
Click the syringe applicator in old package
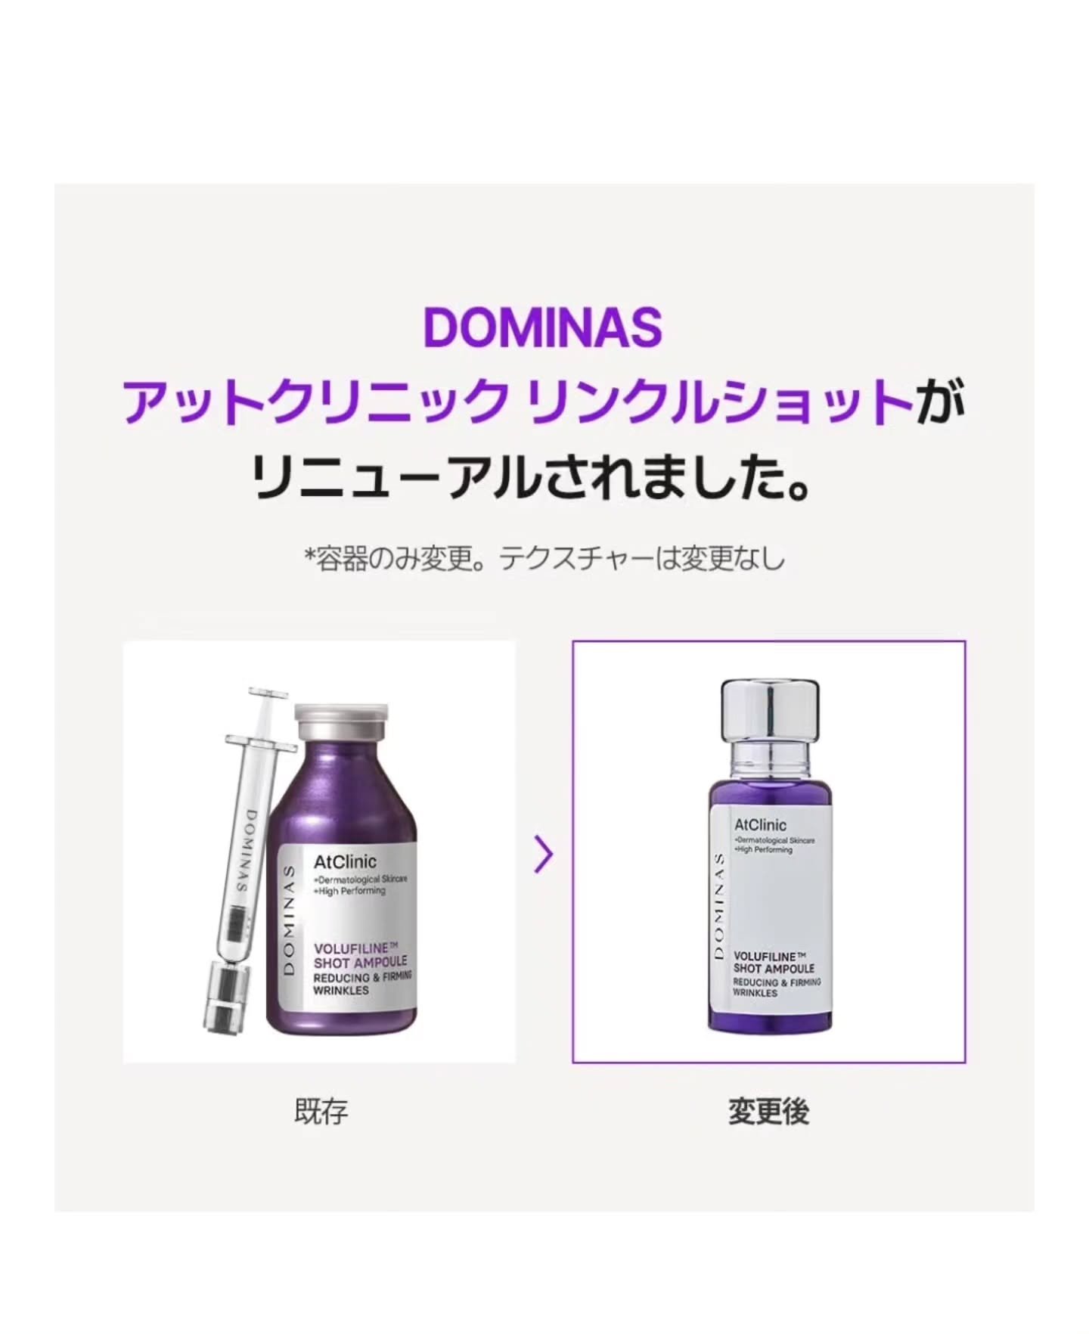click(246, 861)
